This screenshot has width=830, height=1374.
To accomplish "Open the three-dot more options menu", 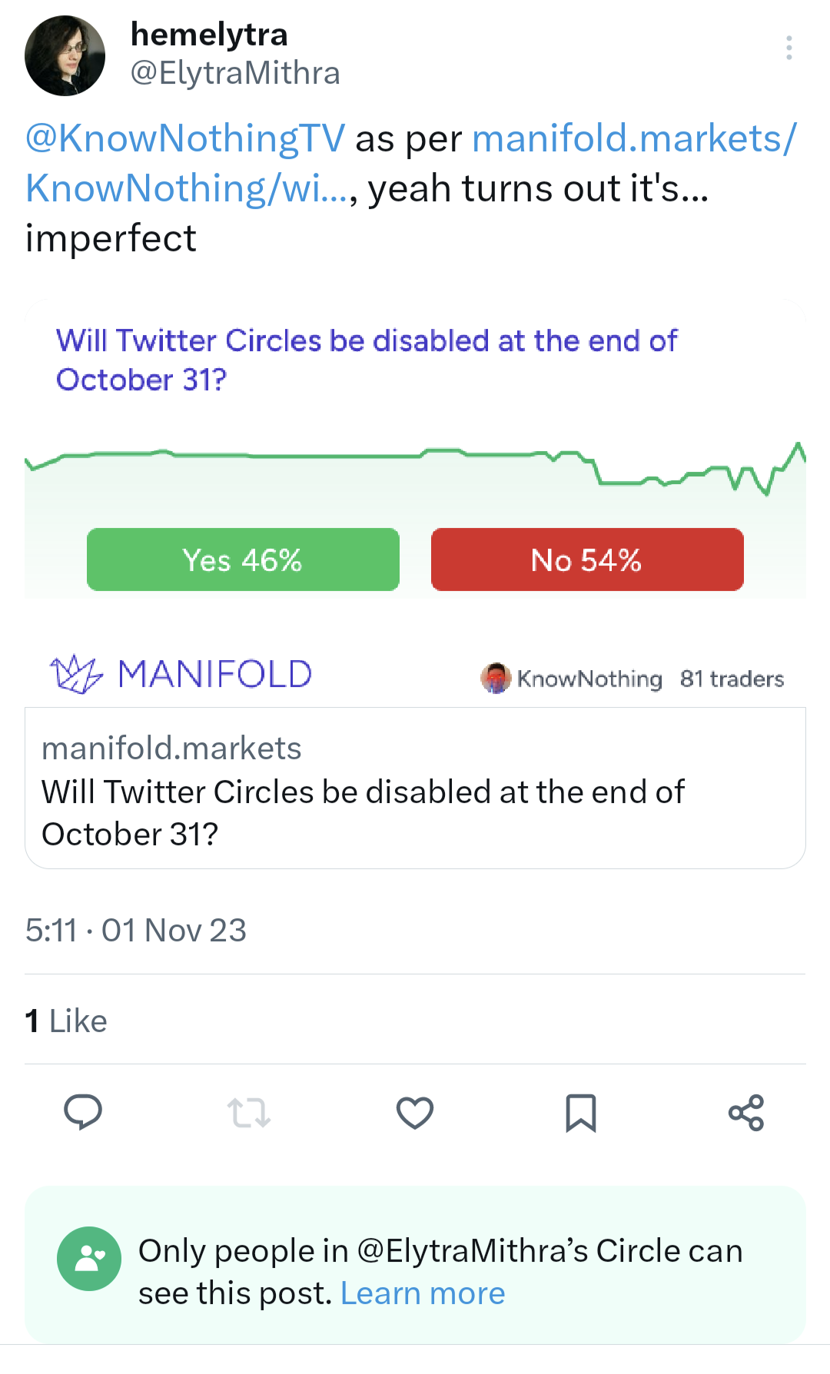I will [788, 48].
